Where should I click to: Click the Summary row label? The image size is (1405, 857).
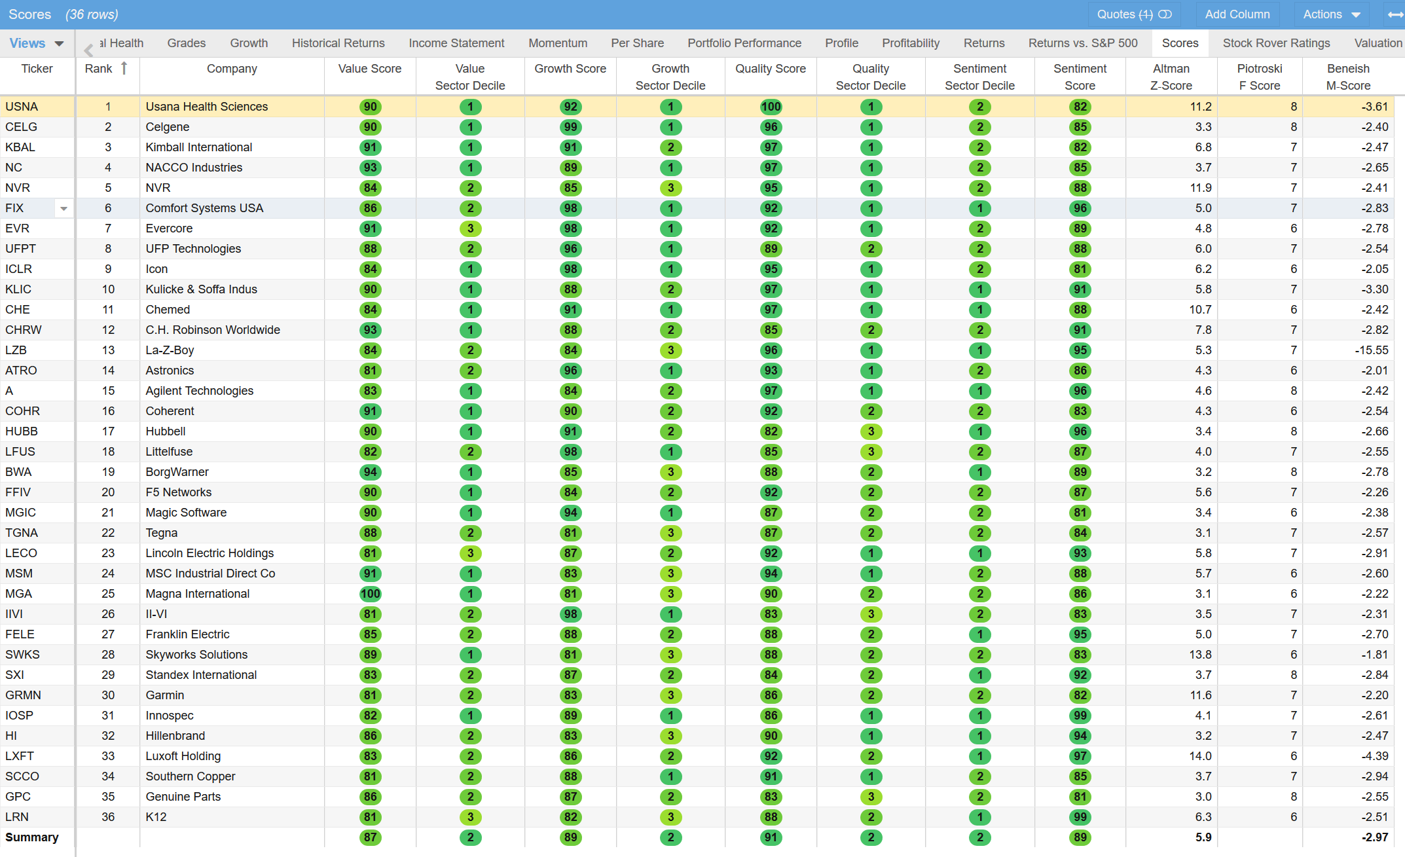click(x=32, y=837)
